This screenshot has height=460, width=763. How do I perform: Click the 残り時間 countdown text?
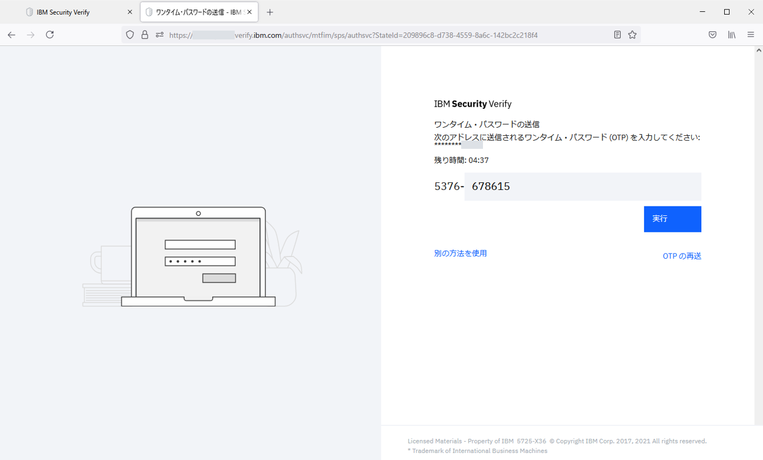click(461, 160)
